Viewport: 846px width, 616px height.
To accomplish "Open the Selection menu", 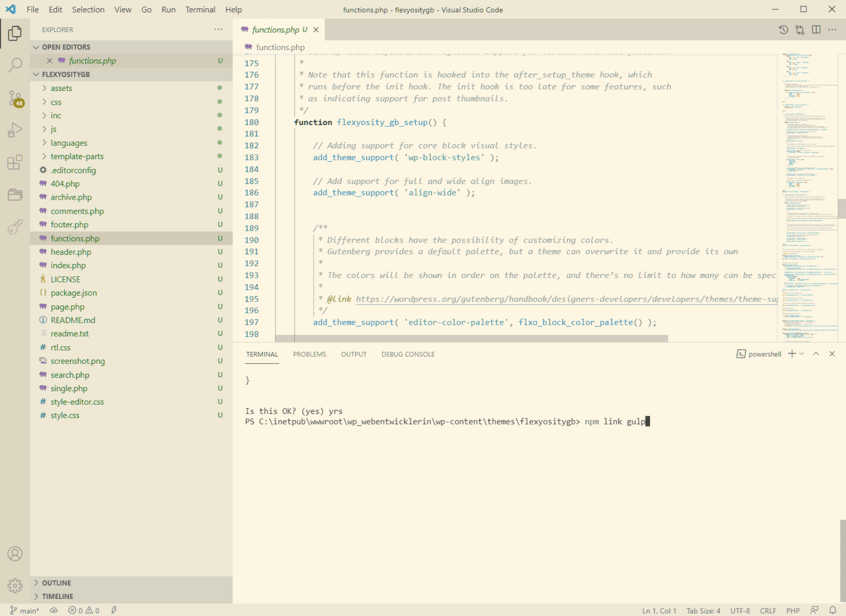I will [x=88, y=9].
